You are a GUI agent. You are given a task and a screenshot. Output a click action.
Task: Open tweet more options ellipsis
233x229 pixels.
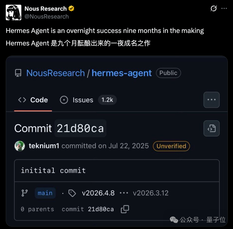coord(224,8)
